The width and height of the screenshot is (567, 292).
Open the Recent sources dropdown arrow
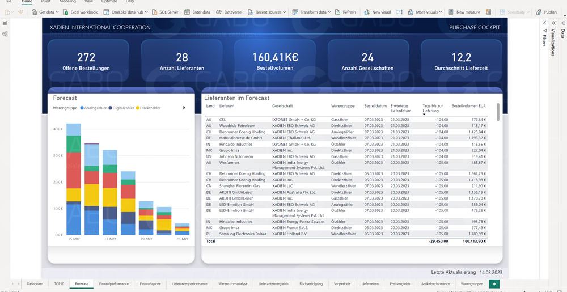pyautogui.click(x=284, y=12)
